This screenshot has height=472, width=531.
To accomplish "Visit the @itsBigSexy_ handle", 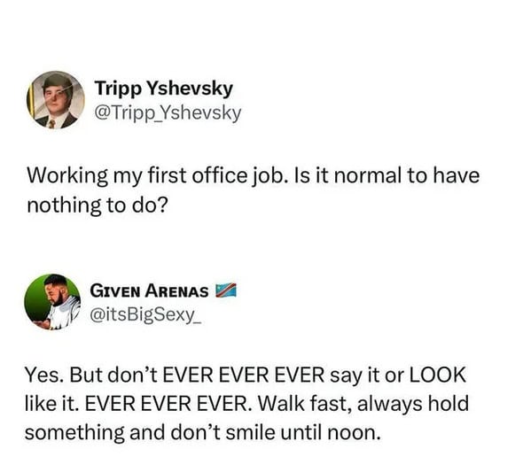I will pyautogui.click(x=145, y=315).
